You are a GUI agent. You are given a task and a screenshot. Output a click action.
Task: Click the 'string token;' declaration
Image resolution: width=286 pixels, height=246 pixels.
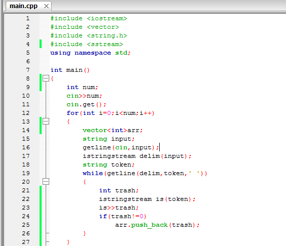[109, 165]
